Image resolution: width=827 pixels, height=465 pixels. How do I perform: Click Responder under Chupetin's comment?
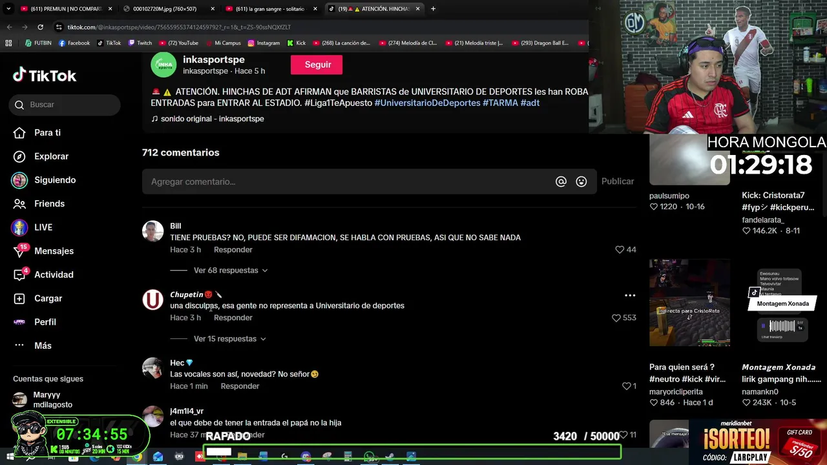pos(233,318)
